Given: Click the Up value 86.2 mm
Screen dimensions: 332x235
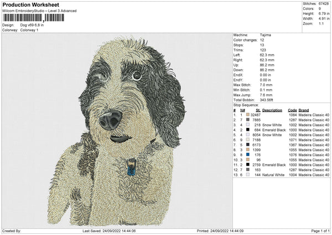Looking at the screenshot, I should 267,65.
